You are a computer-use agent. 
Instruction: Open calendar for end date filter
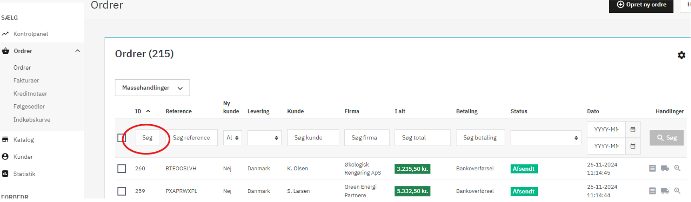click(x=632, y=146)
